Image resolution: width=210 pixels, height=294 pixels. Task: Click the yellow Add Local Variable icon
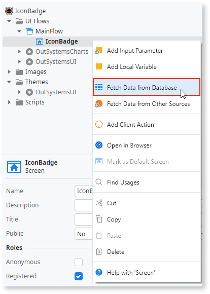pyautogui.click(x=99, y=66)
